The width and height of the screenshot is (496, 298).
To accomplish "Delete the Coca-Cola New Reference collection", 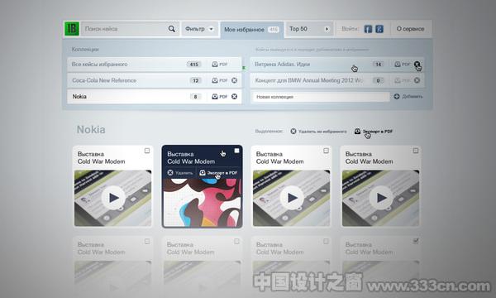I will click(234, 80).
